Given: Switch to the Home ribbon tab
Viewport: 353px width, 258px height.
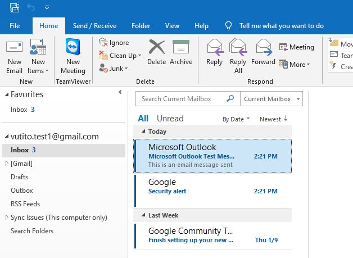Looking at the screenshot, I should click(49, 26).
